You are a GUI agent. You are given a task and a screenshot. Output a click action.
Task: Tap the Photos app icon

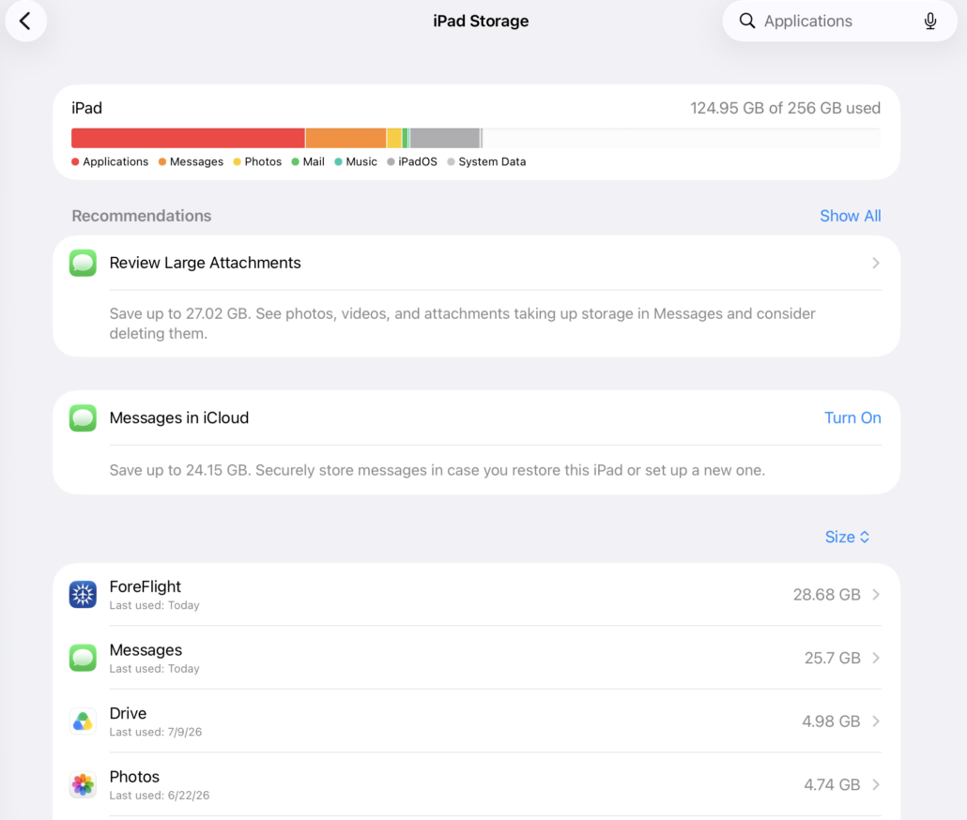(x=83, y=785)
